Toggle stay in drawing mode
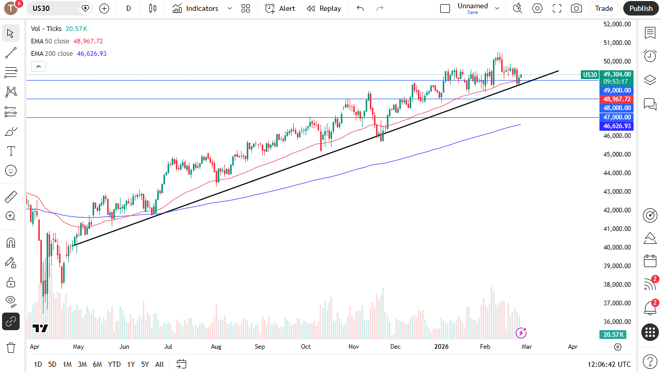The image size is (661, 372). tap(10, 262)
